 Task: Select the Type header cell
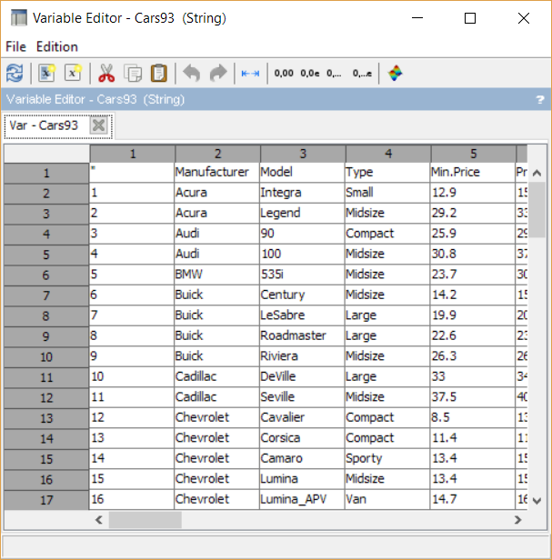[386, 173]
